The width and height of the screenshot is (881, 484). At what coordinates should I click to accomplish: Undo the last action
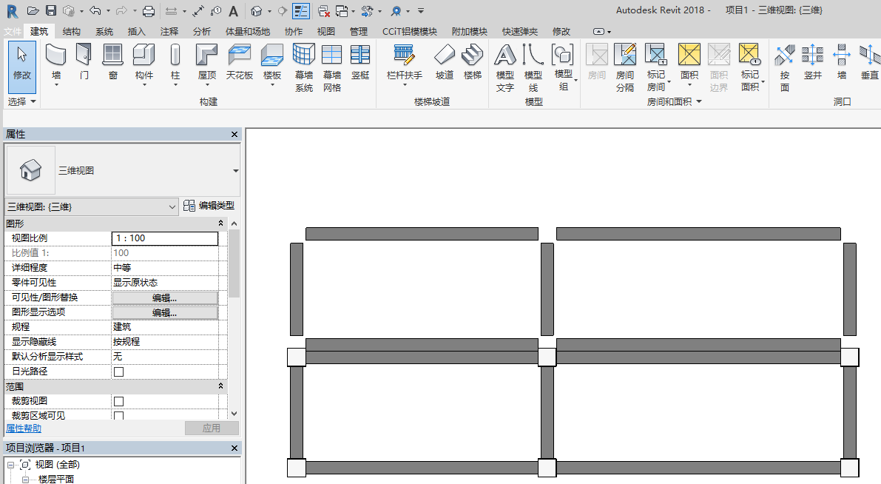click(x=95, y=10)
